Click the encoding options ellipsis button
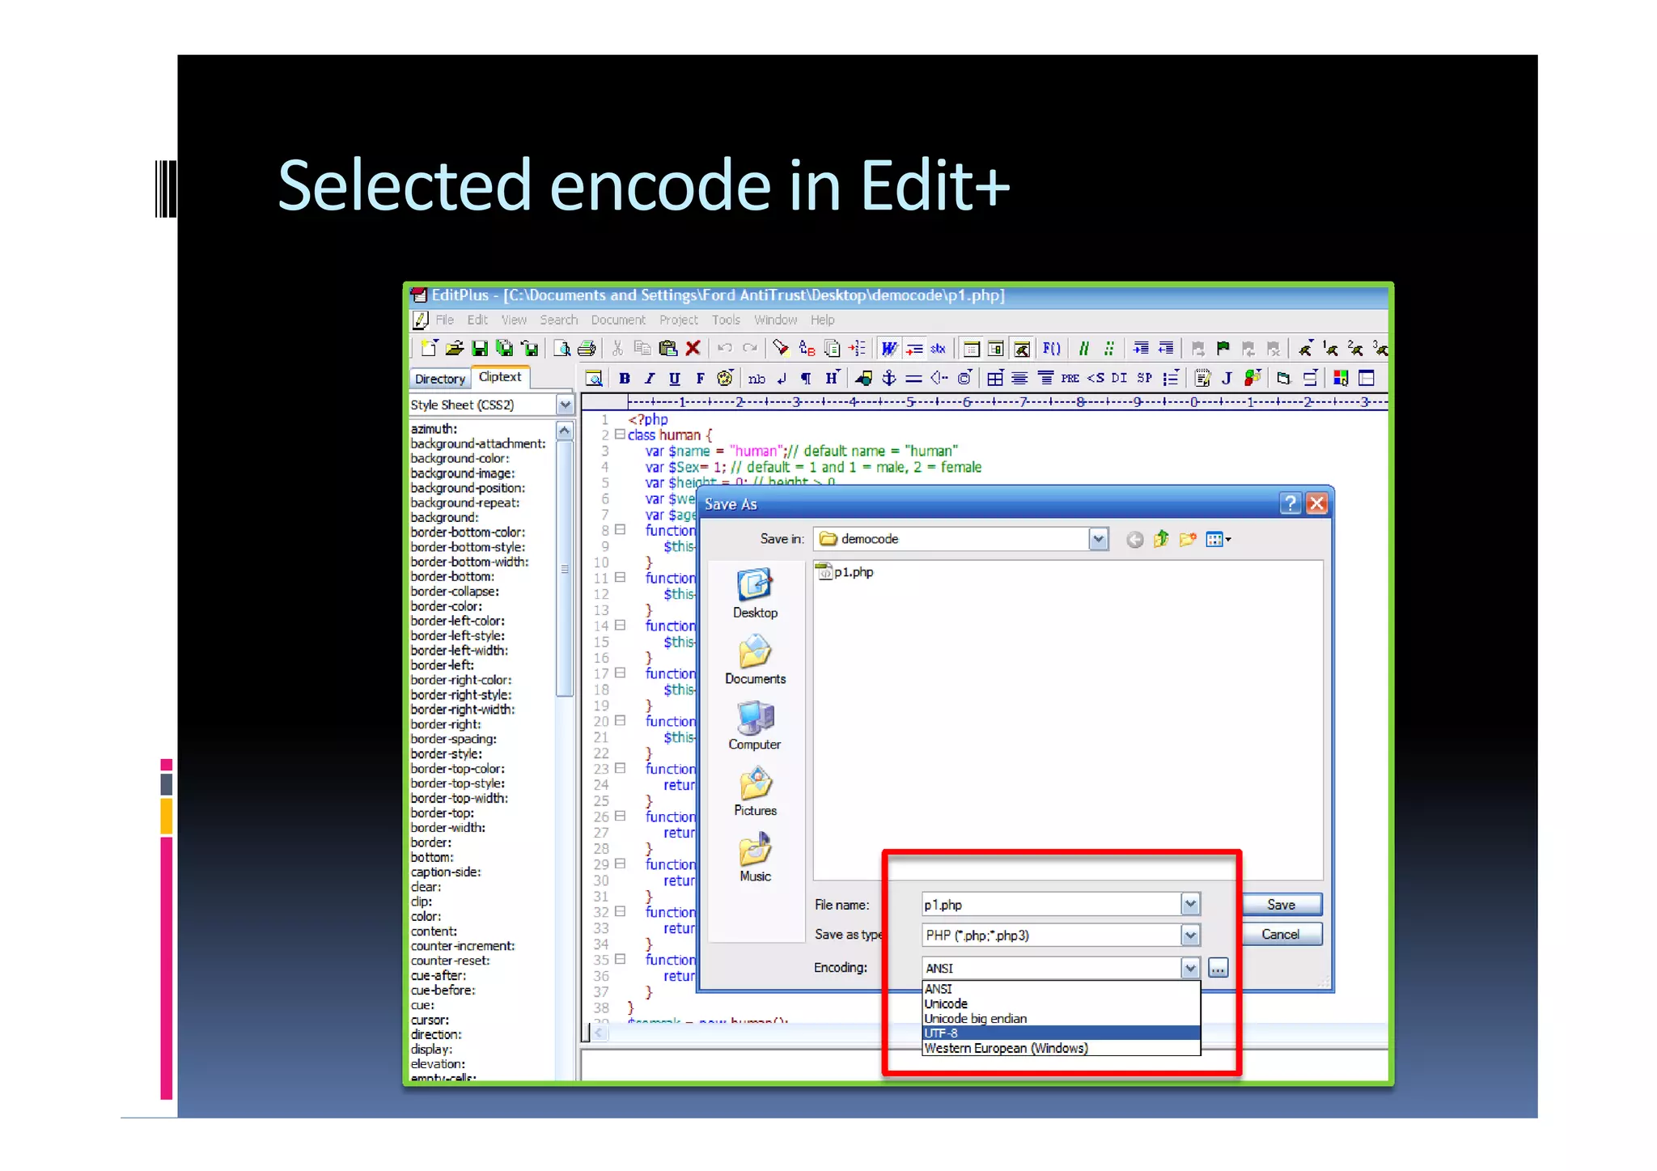Screen dimensions: 1657x1171 coord(1218,968)
